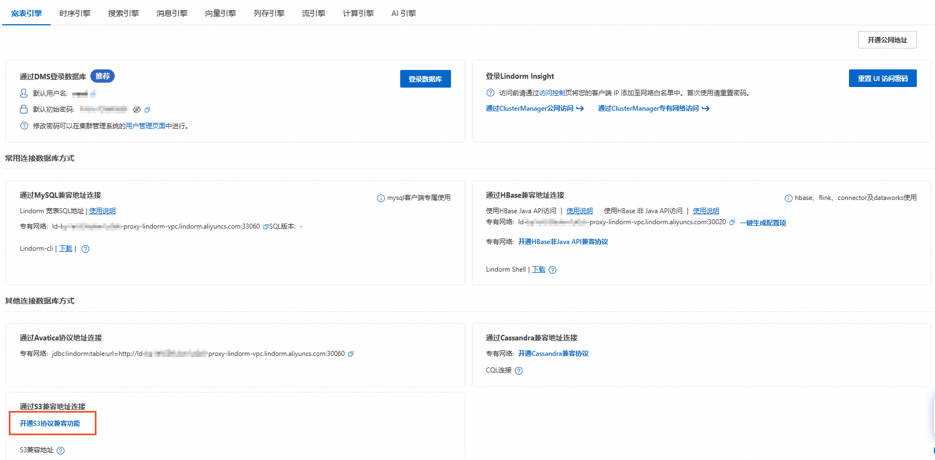Viewport: 935px width, 460px height.
Task: Open the 搜索引擎 tab
Action: 123,13
